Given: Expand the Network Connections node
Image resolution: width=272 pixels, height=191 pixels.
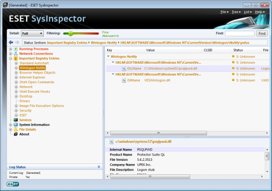Looking at the screenshot, I should [11, 54].
